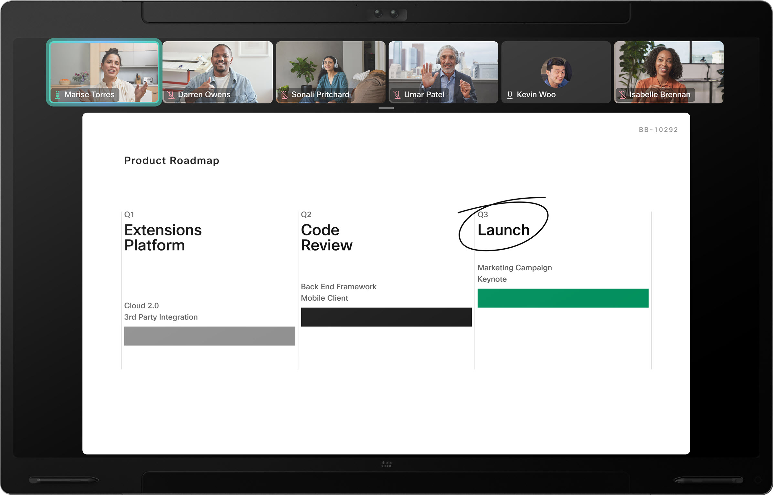
Task: Click the Q2 label
Action: (306, 214)
